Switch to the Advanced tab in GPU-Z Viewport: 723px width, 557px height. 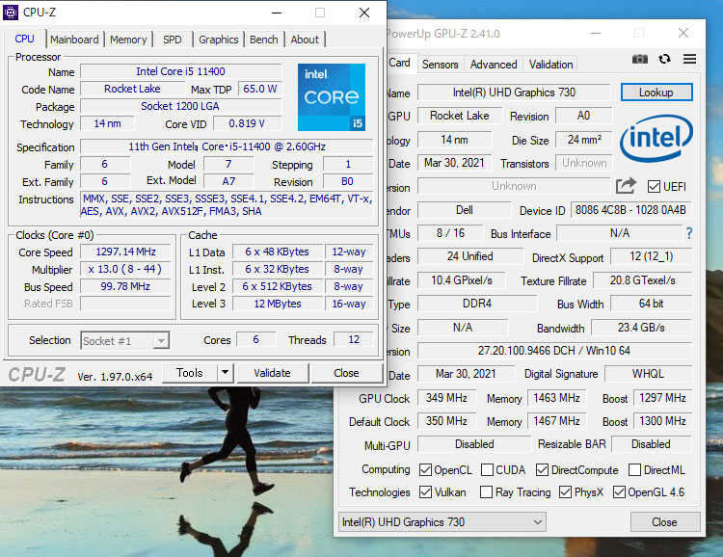click(494, 65)
